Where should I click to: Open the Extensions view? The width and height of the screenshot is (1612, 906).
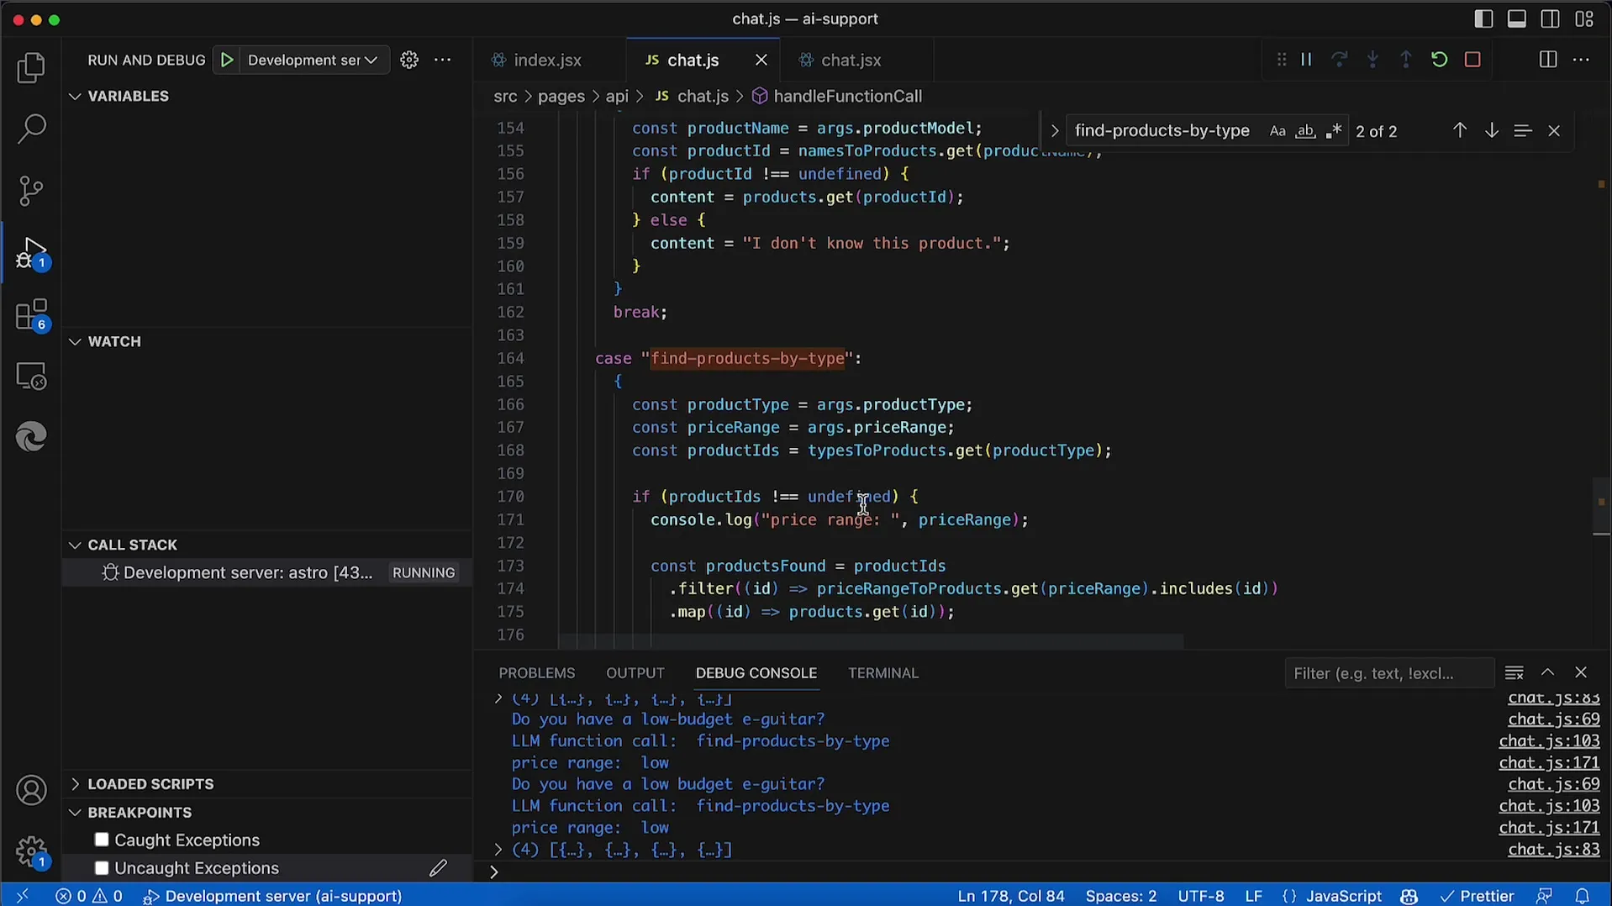tap(31, 315)
